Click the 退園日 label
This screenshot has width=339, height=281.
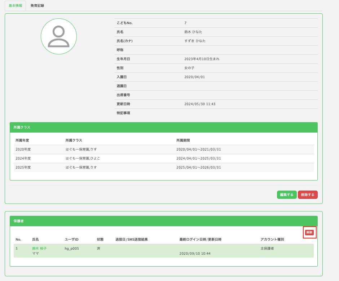[x=122, y=86]
